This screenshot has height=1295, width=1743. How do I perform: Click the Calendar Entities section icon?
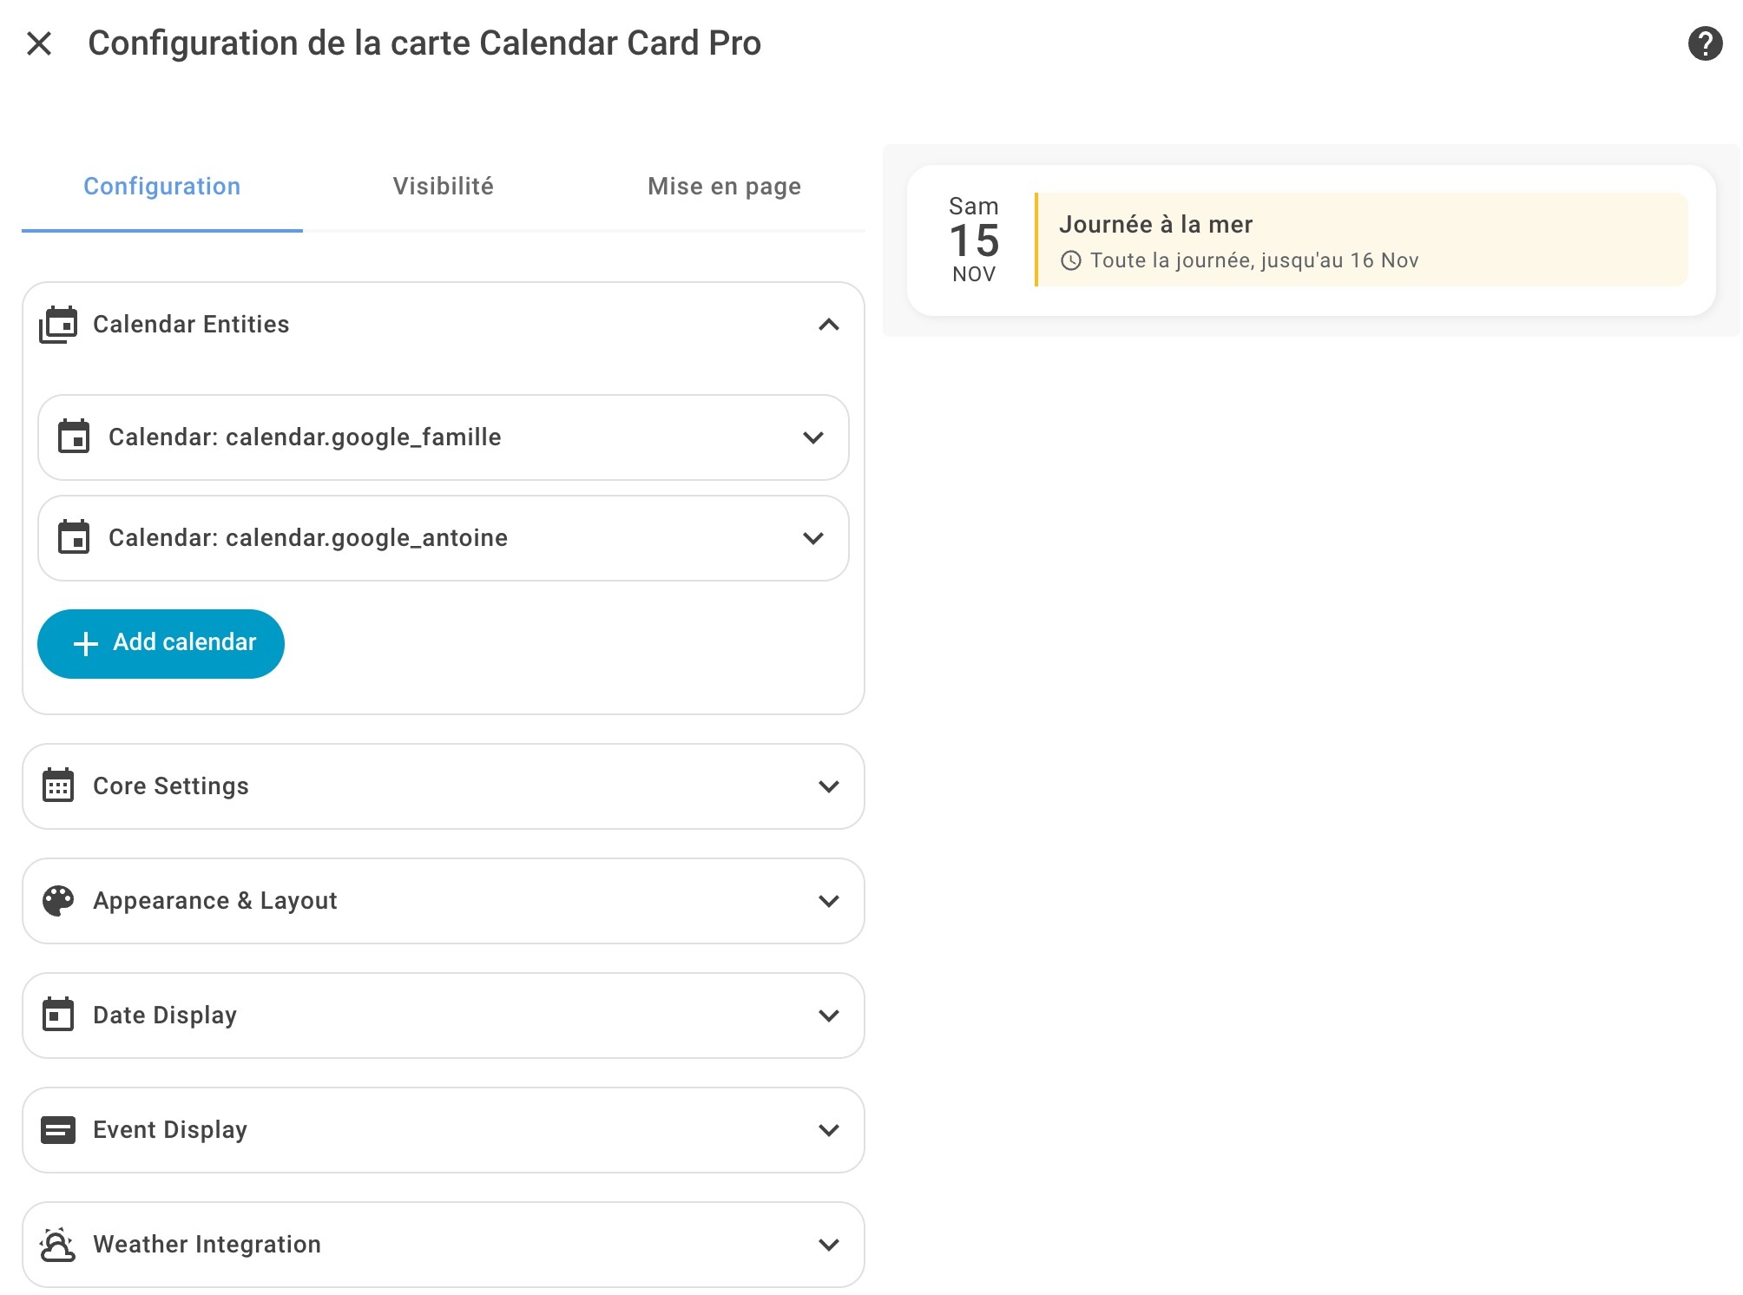coord(58,325)
